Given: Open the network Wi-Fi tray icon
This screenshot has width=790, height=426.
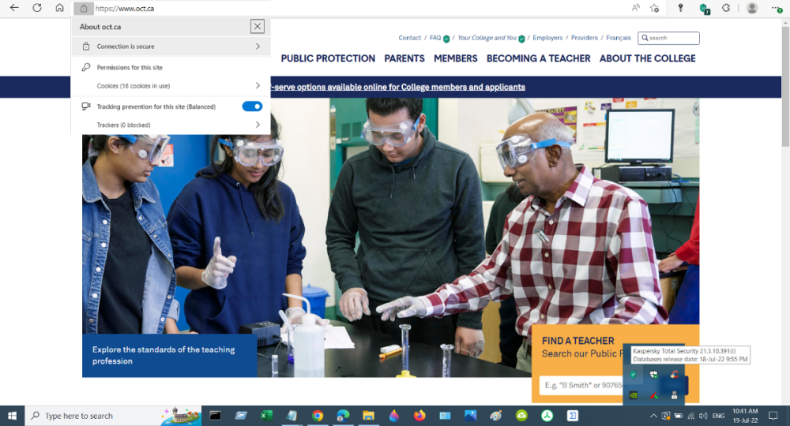Looking at the screenshot, I should 690,416.
